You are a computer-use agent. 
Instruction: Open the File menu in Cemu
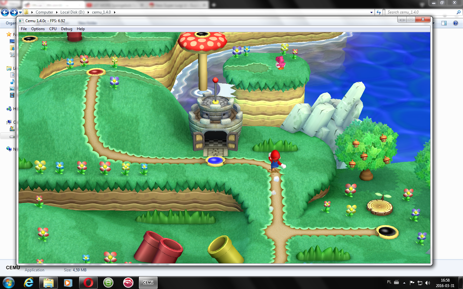(24, 29)
